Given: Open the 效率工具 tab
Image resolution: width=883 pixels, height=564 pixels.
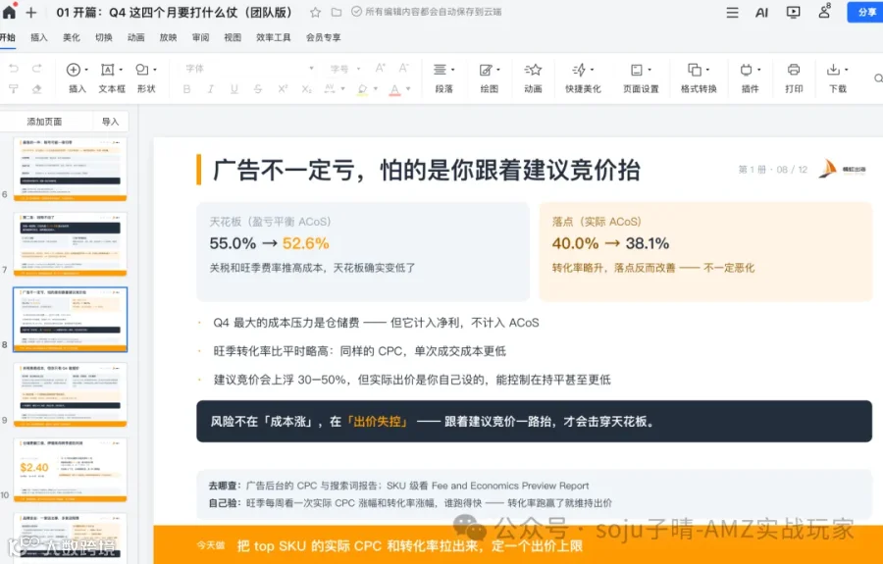Looking at the screenshot, I should pos(273,37).
